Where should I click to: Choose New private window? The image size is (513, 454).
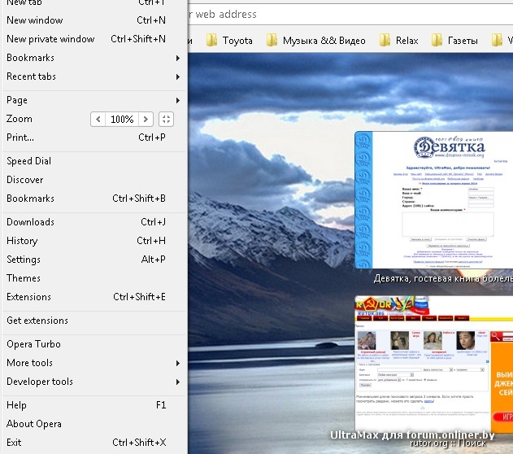(x=93, y=39)
